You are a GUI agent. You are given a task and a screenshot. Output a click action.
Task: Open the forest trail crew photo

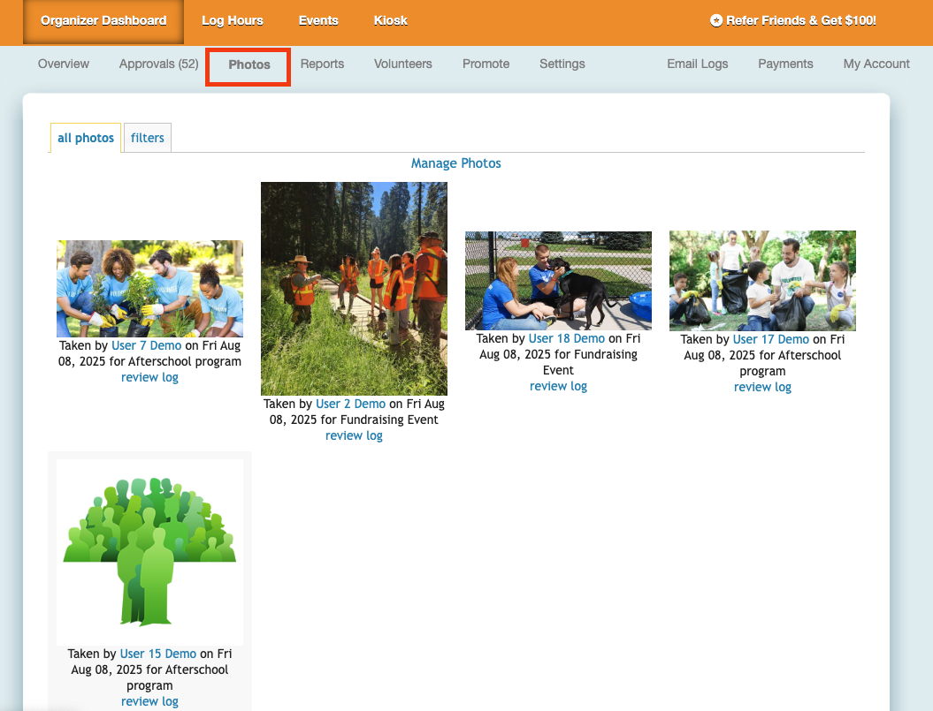point(354,289)
